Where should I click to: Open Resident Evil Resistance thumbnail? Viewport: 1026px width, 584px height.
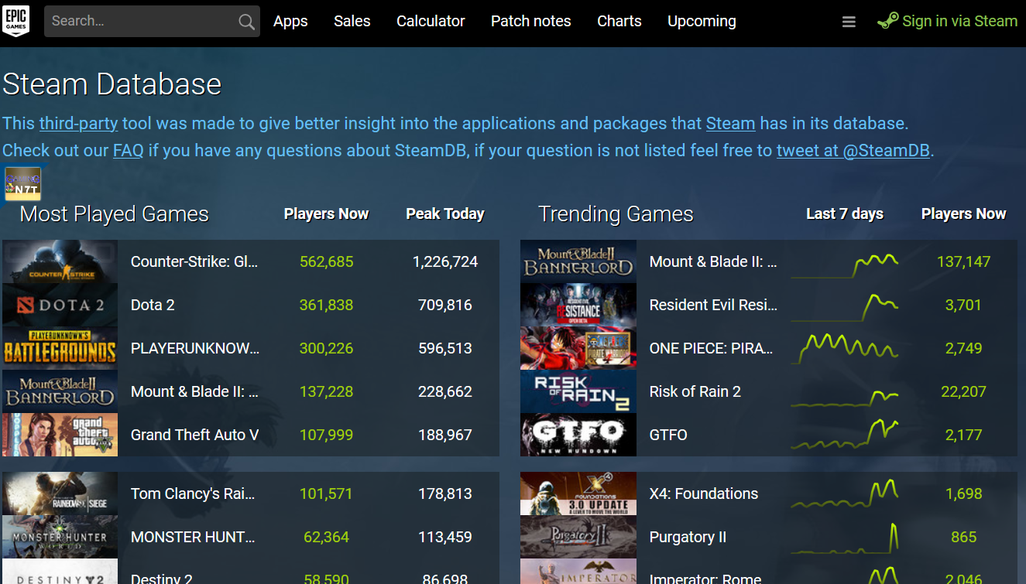[578, 305]
